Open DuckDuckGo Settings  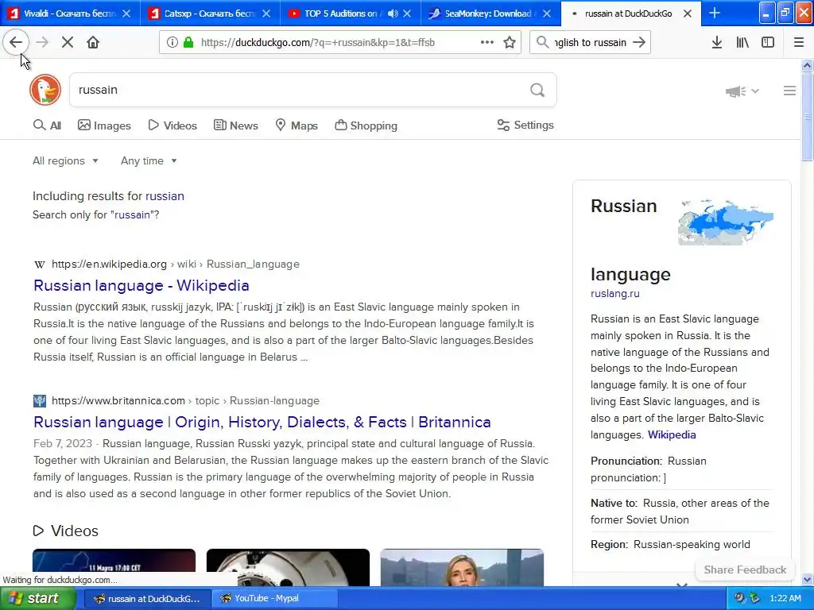525,125
